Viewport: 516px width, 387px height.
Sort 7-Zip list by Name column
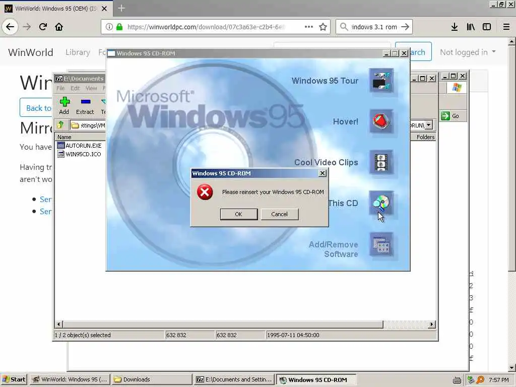click(80, 137)
